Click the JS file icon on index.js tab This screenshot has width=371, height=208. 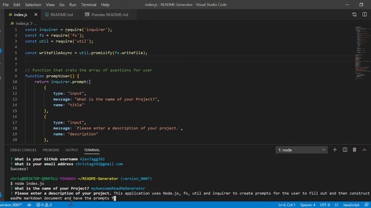(x=10, y=14)
